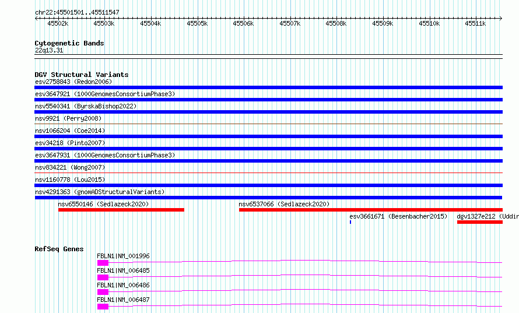The height and width of the screenshot is (313, 519).
Task: Open the nsv1066204 (Coe2014) variant label
Action: coord(70,131)
